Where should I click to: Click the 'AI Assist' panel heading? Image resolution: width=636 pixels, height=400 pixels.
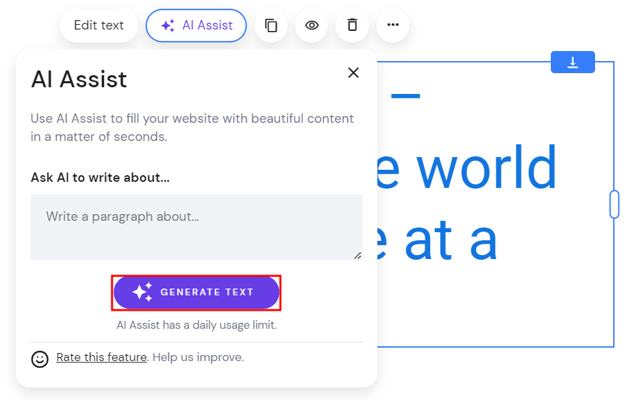coord(79,79)
